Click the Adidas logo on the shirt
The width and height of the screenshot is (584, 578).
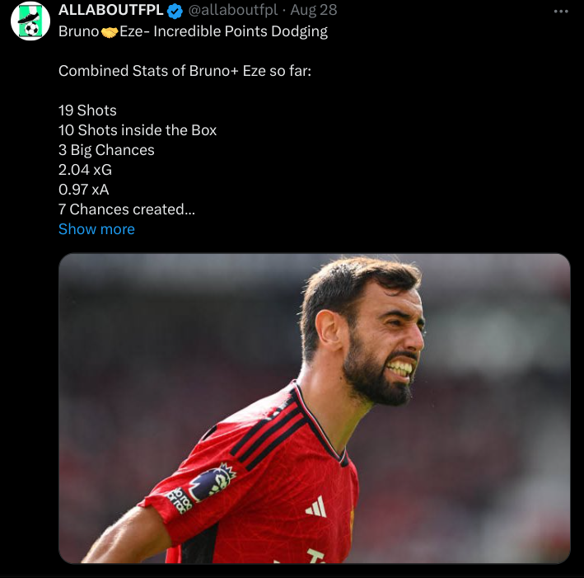click(x=315, y=507)
